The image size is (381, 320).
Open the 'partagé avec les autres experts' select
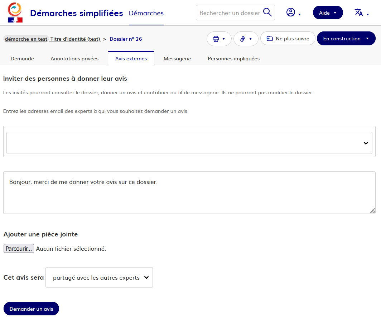(99, 277)
